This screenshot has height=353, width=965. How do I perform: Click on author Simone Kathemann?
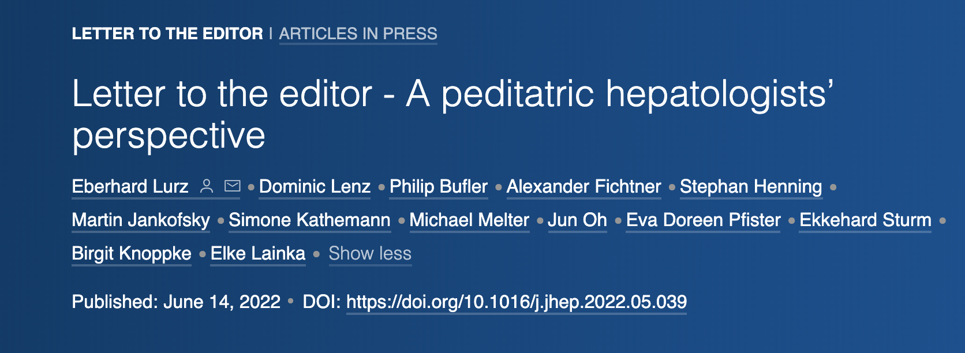tap(309, 220)
